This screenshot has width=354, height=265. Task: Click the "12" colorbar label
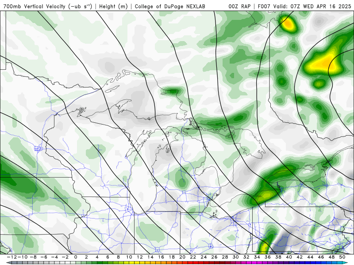tap(140, 257)
